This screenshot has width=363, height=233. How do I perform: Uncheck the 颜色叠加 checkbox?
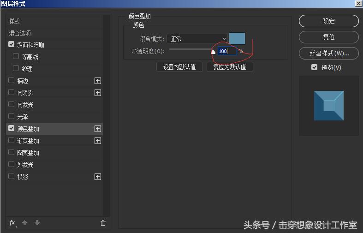click(x=11, y=128)
